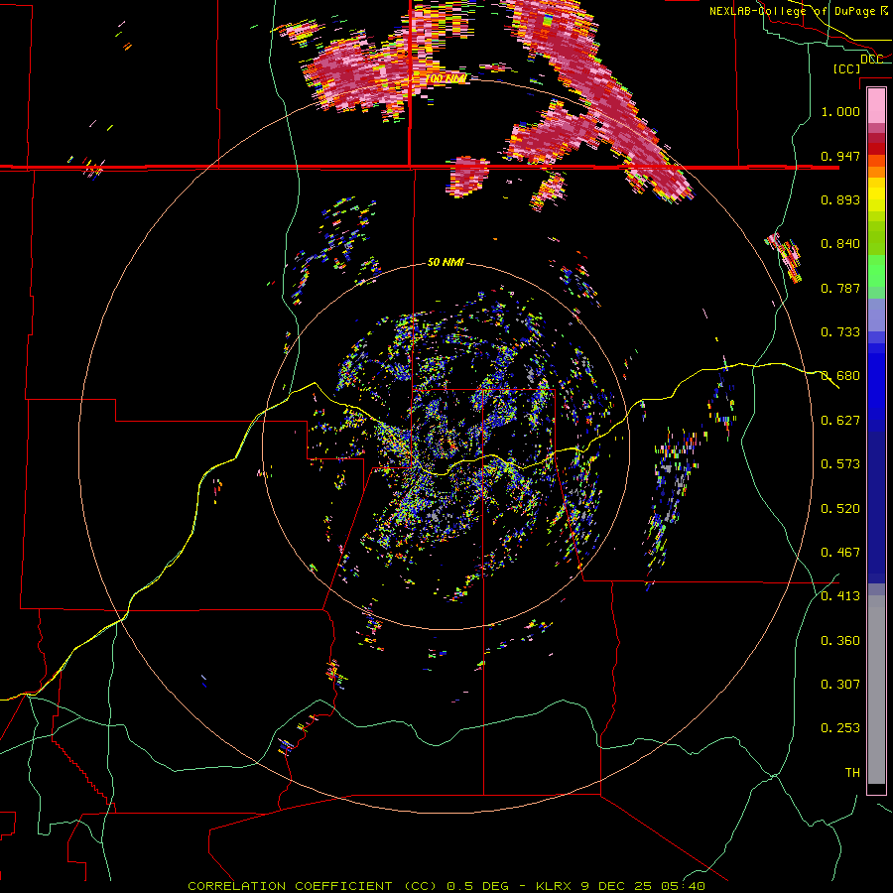Click the 0.360 color scale value
Viewport: 893px width, 893px height.
[x=840, y=640]
